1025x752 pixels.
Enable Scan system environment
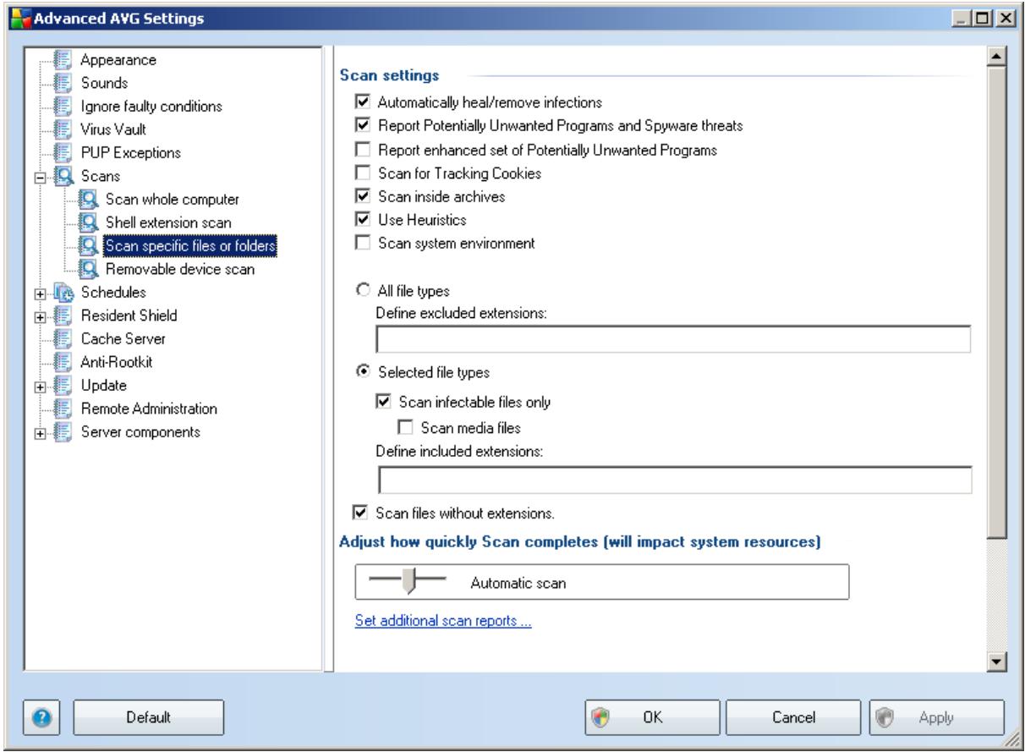362,244
